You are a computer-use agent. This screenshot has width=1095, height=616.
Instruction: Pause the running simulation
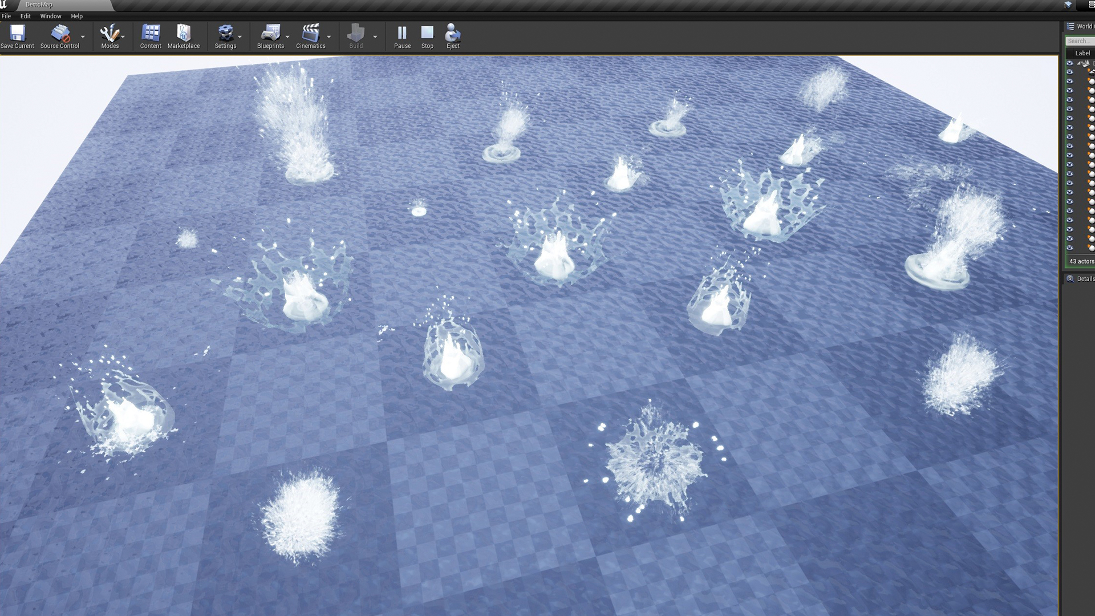402,33
